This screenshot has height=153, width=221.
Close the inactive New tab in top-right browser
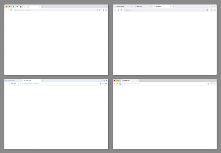(x=151, y=6)
